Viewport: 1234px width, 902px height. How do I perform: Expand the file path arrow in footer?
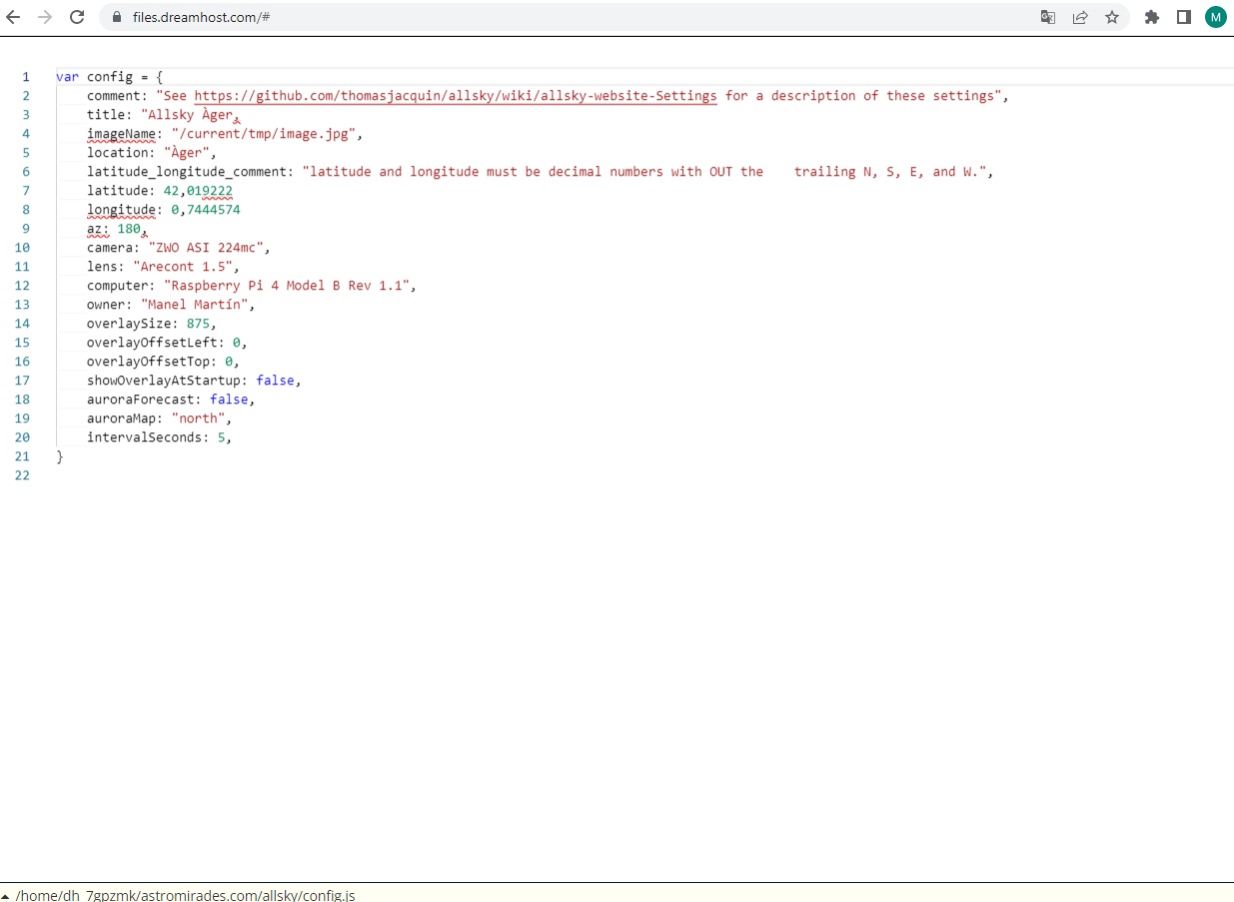point(6,895)
